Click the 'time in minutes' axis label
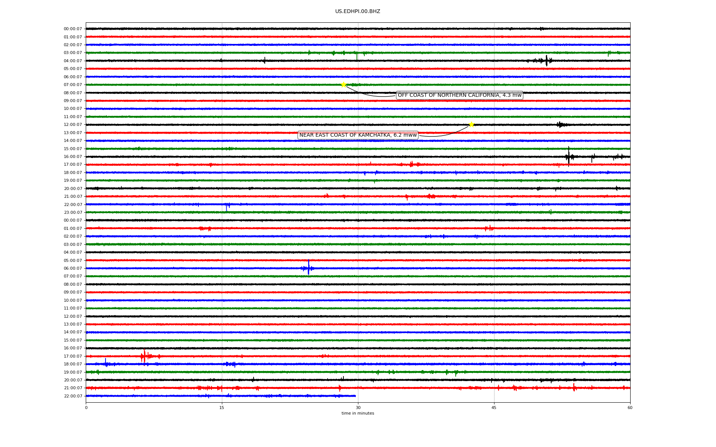716x447 pixels. (x=358, y=413)
